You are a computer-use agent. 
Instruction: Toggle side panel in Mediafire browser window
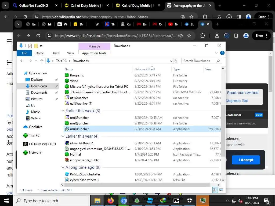coord(236,36)
